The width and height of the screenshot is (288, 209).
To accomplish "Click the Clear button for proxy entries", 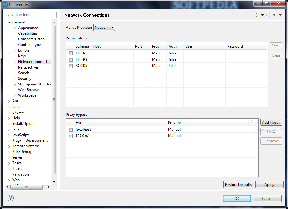I will 276,55.
